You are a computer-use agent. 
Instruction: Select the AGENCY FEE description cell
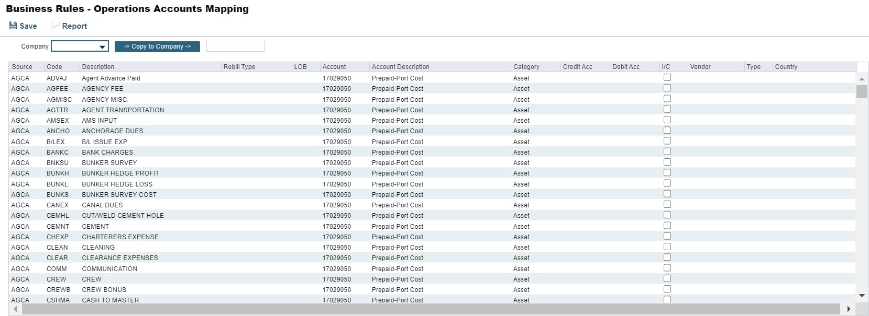coord(103,89)
